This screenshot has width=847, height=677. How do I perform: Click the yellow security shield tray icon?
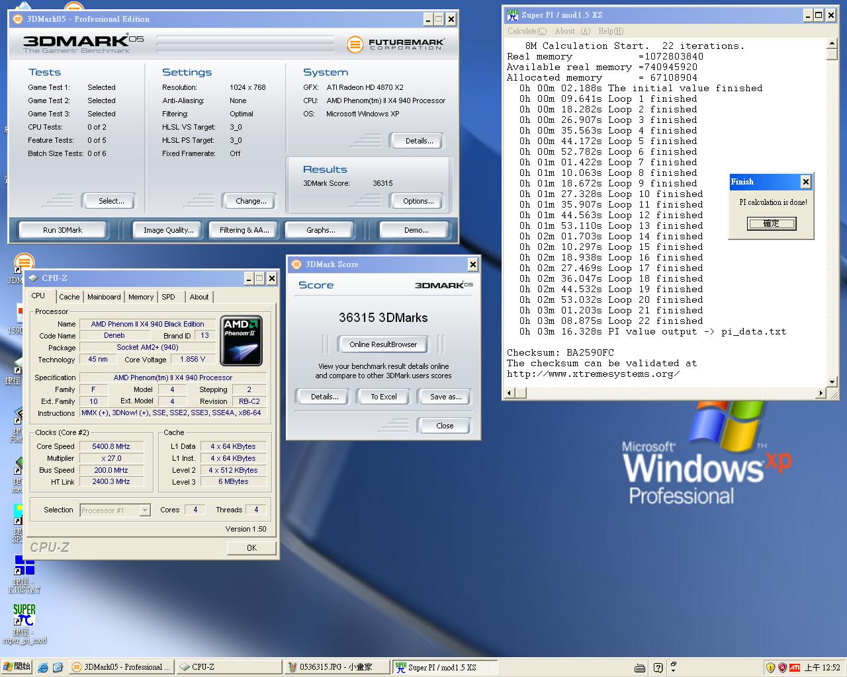[770, 668]
